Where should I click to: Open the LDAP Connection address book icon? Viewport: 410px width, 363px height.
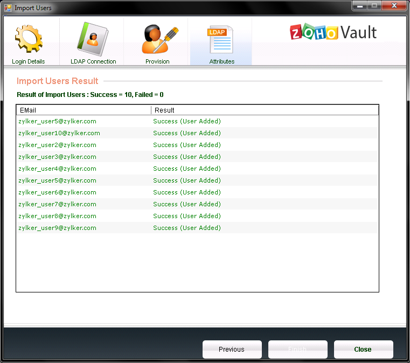click(x=93, y=38)
